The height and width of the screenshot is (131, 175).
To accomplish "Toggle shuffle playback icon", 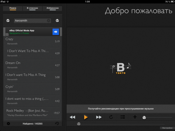I will pos(123,117).
